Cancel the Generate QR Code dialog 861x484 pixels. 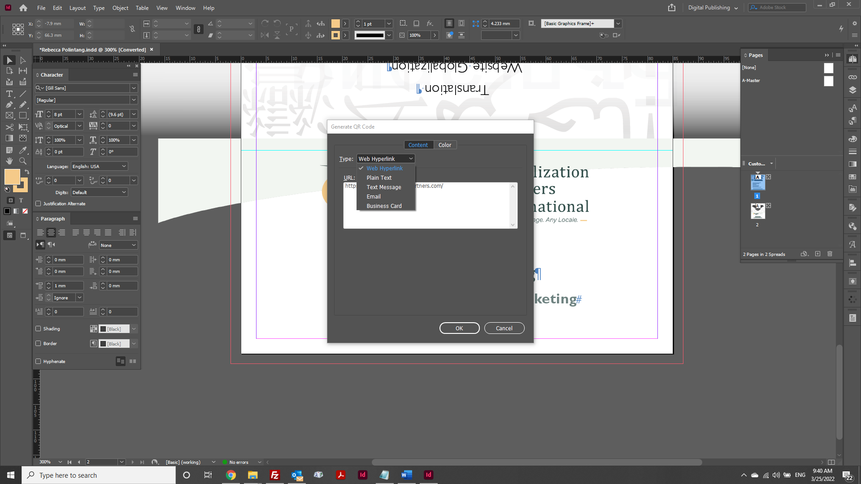pyautogui.click(x=504, y=328)
